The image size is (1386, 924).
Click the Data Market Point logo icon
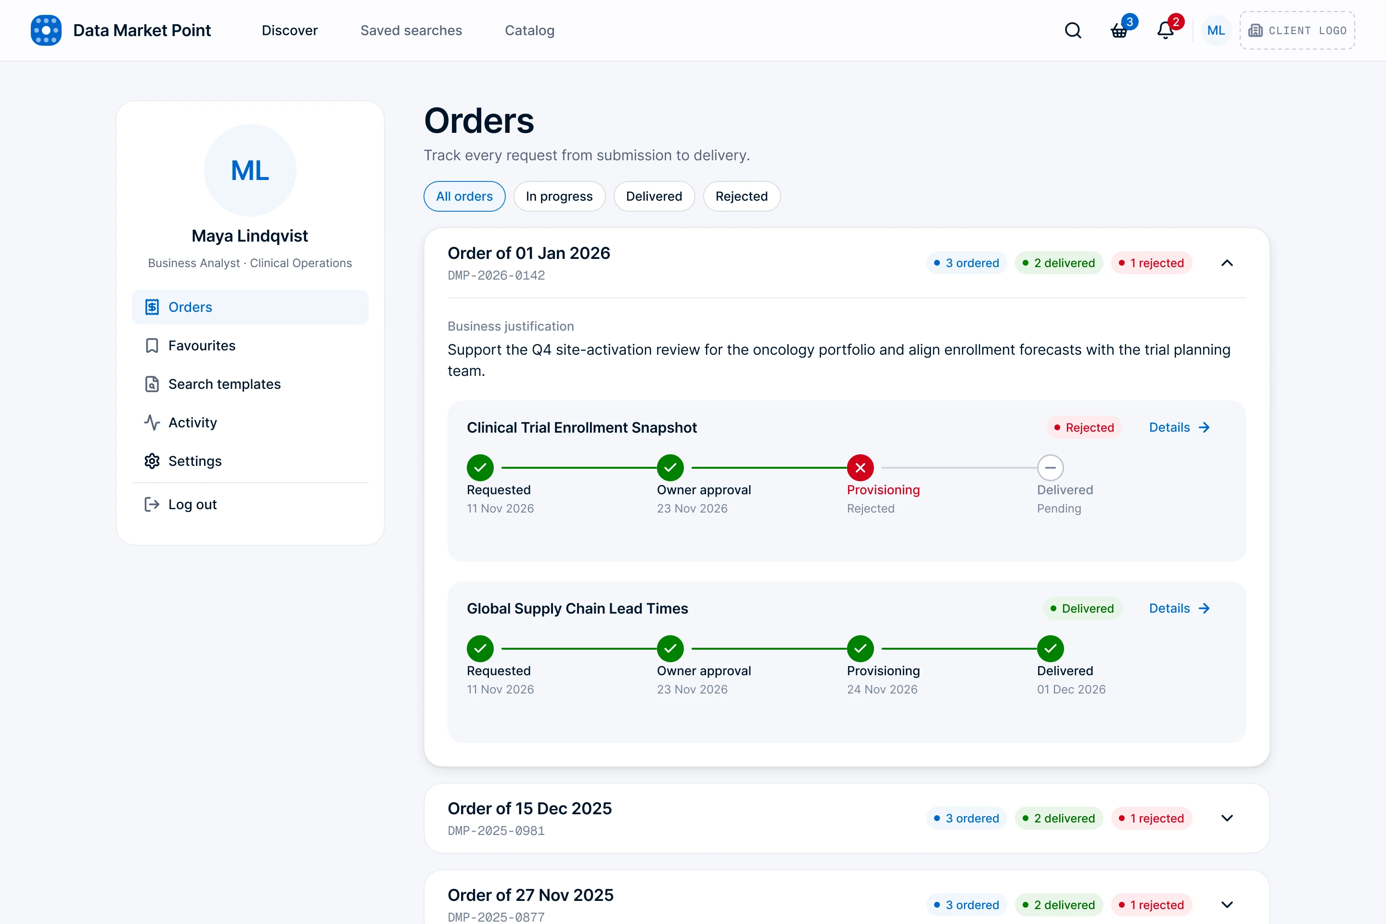pyautogui.click(x=46, y=30)
